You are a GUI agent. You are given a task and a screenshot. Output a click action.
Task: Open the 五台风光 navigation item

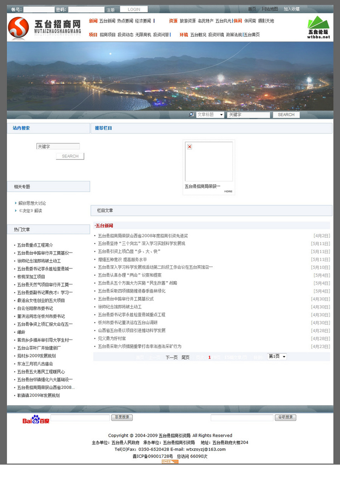(223, 21)
